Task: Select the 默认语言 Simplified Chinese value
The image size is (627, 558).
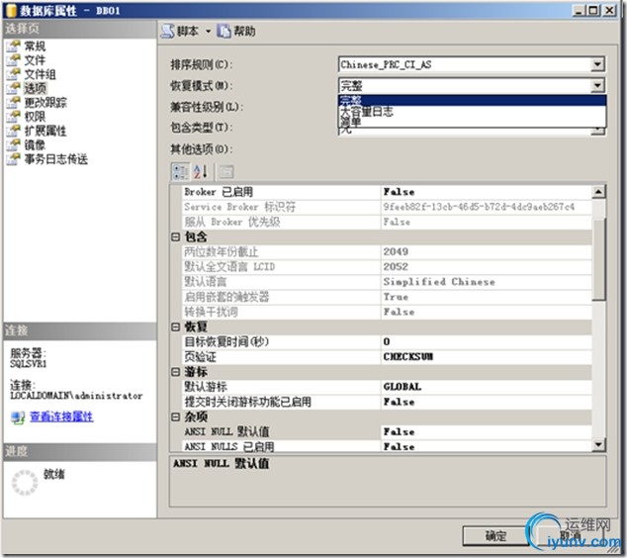Action: (x=487, y=282)
